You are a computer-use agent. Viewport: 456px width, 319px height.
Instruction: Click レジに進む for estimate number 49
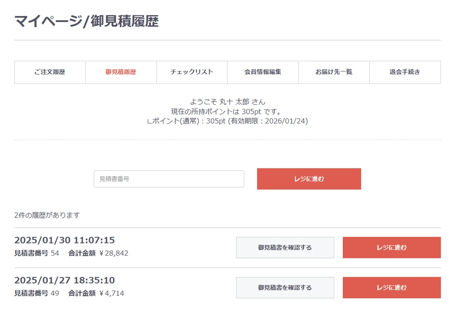click(x=392, y=288)
